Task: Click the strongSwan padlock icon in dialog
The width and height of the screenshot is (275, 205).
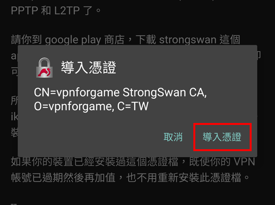Action: [44, 68]
